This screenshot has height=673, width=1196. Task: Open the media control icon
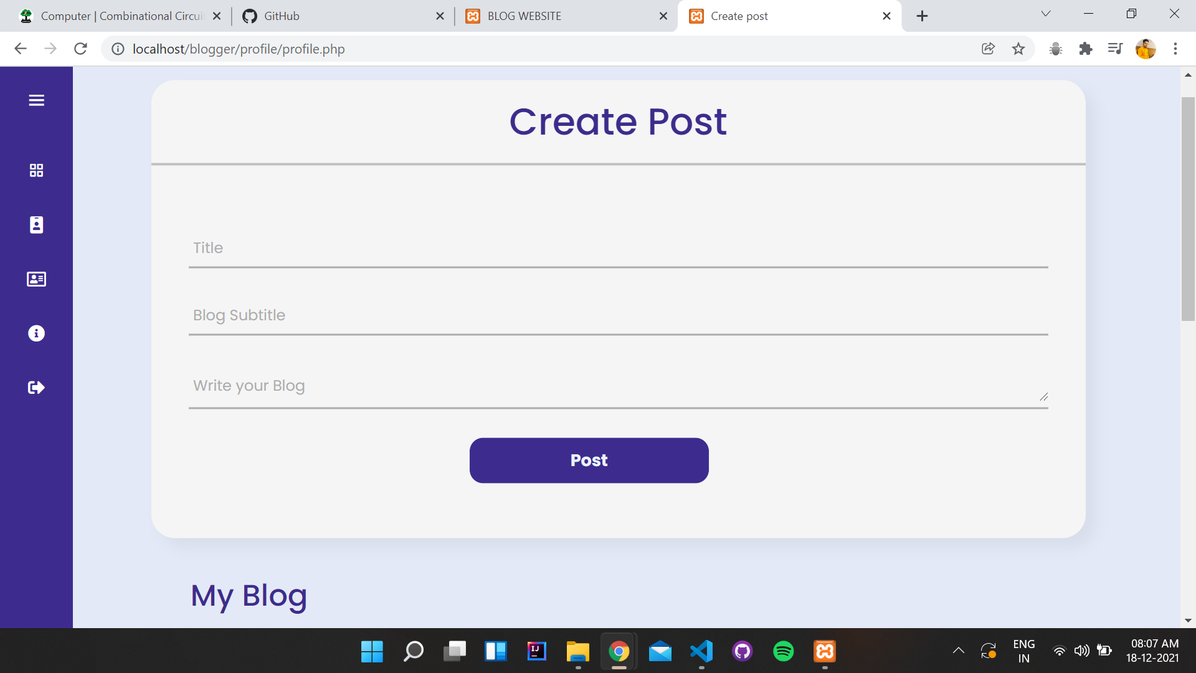[x=1115, y=49]
